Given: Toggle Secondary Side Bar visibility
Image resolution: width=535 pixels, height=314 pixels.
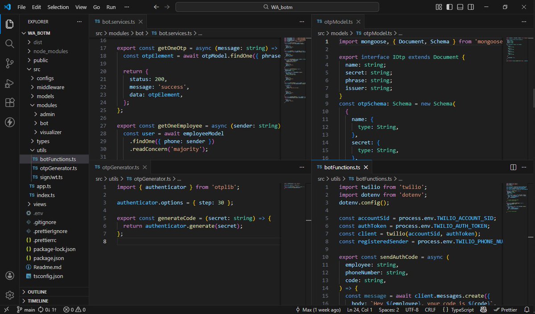Looking at the screenshot, I should pos(471,7).
